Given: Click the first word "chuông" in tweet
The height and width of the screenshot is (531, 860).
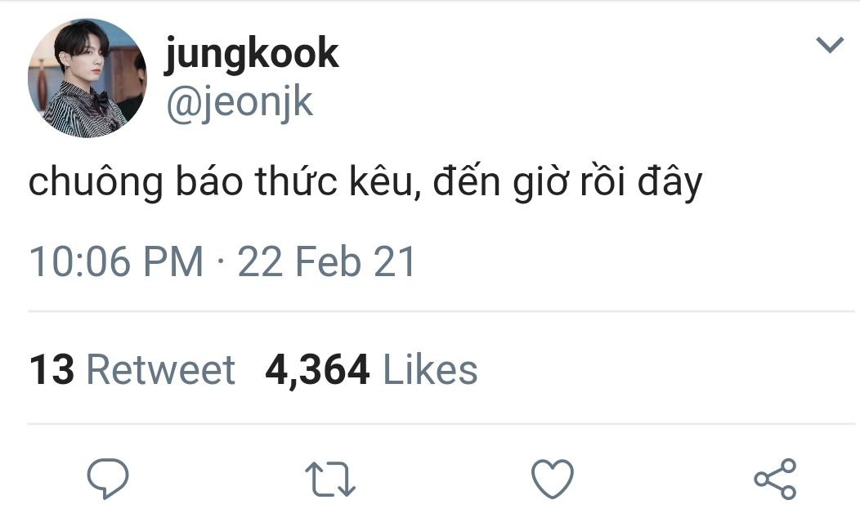Looking at the screenshot, I should point(96,182).
